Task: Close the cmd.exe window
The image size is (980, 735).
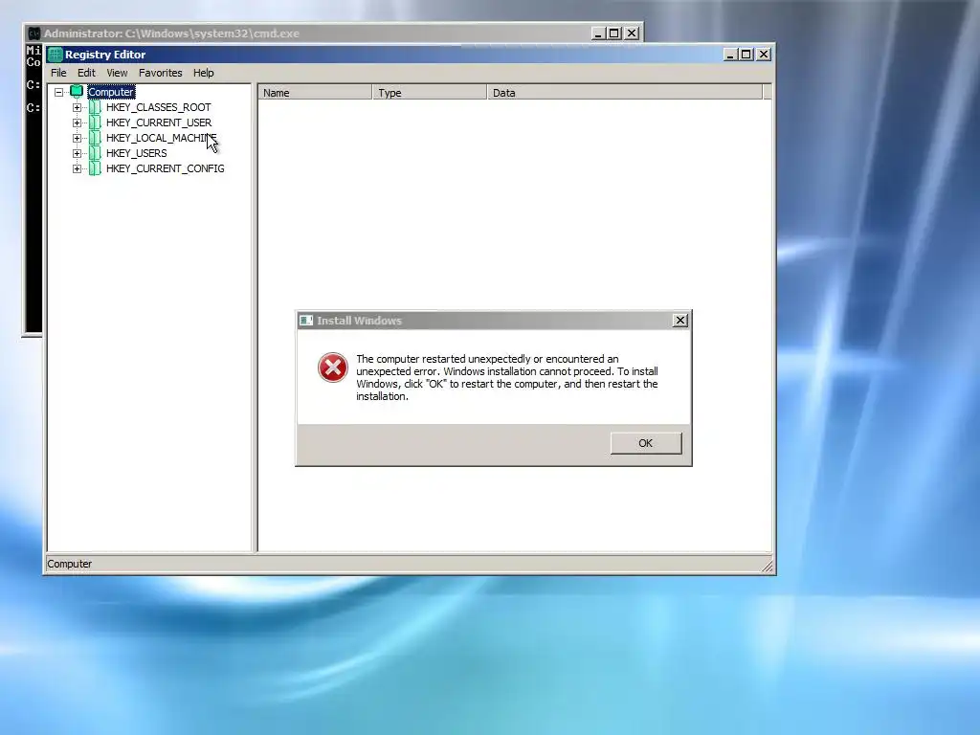Action: click(632, 33)
